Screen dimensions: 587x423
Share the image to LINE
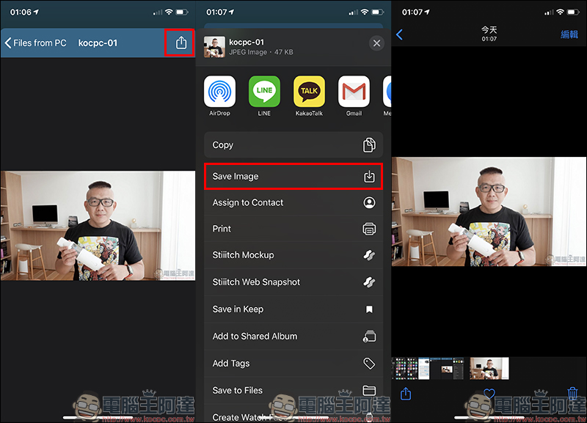[264, 96]
